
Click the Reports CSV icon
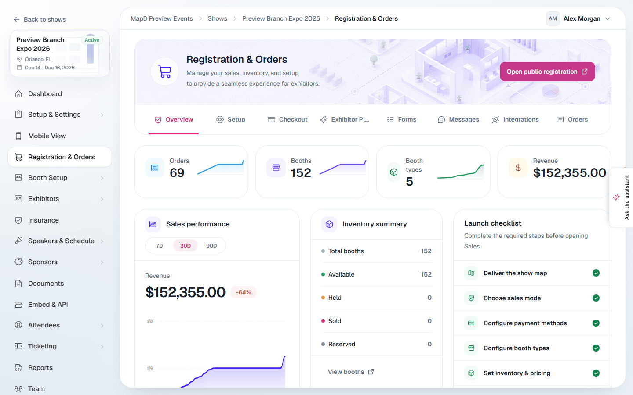point(18,368)
